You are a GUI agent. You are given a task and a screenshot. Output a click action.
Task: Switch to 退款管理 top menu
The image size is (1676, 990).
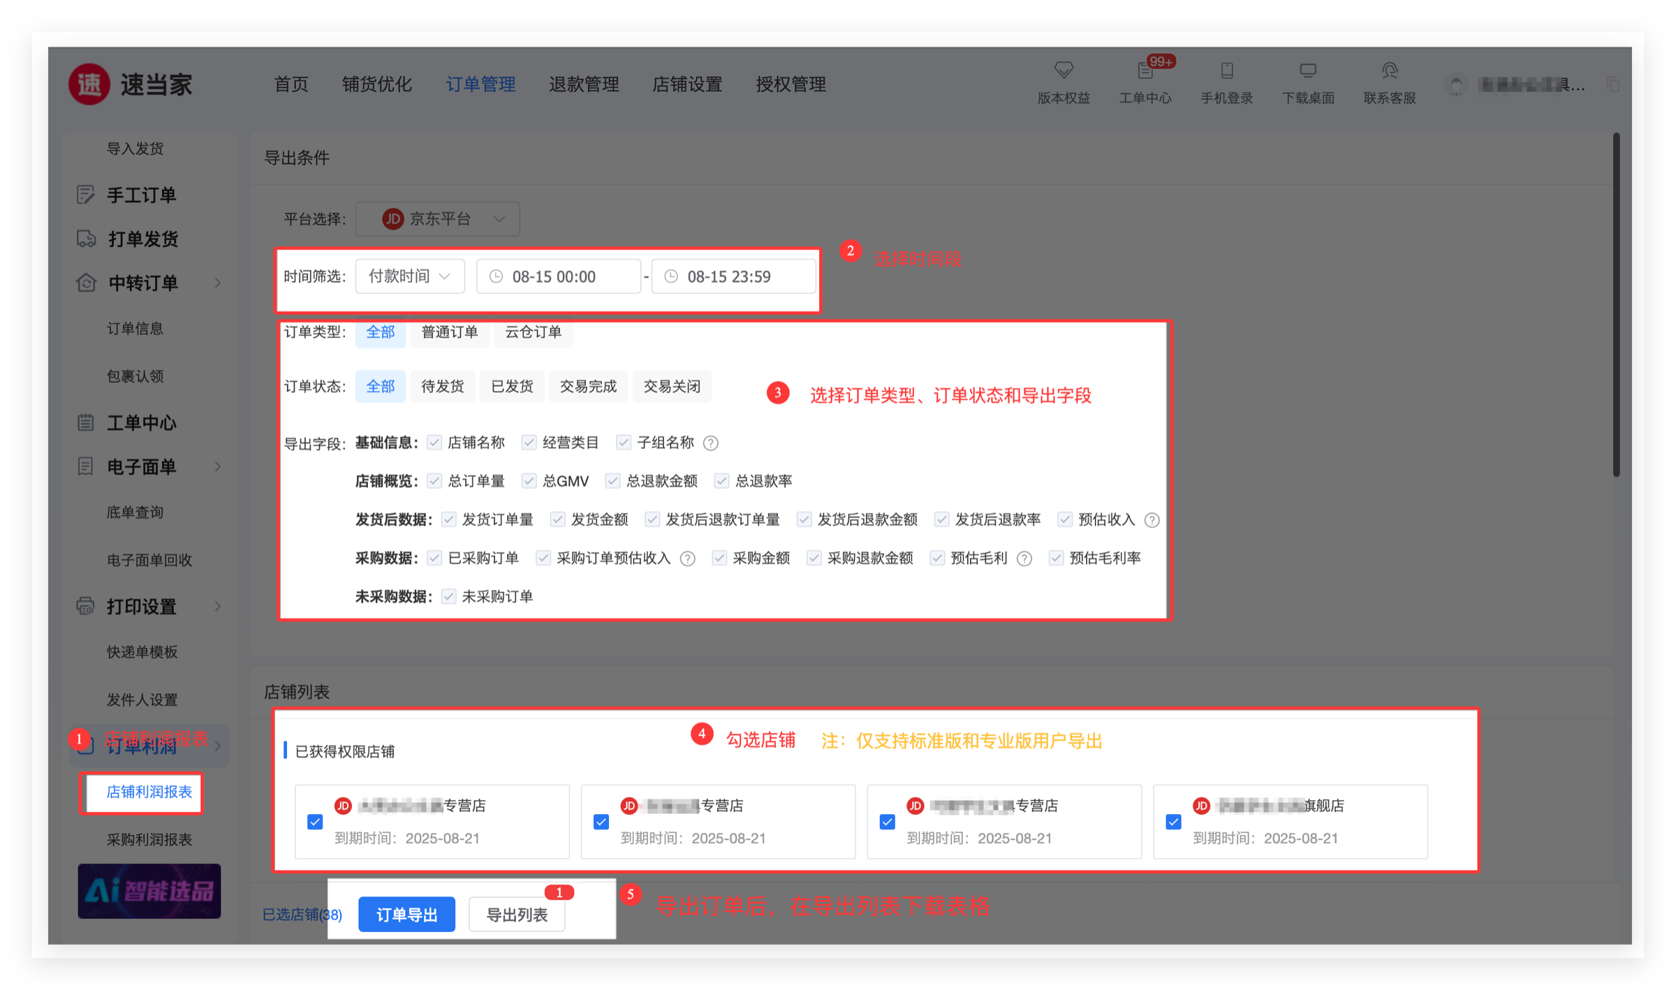(584, 84)
